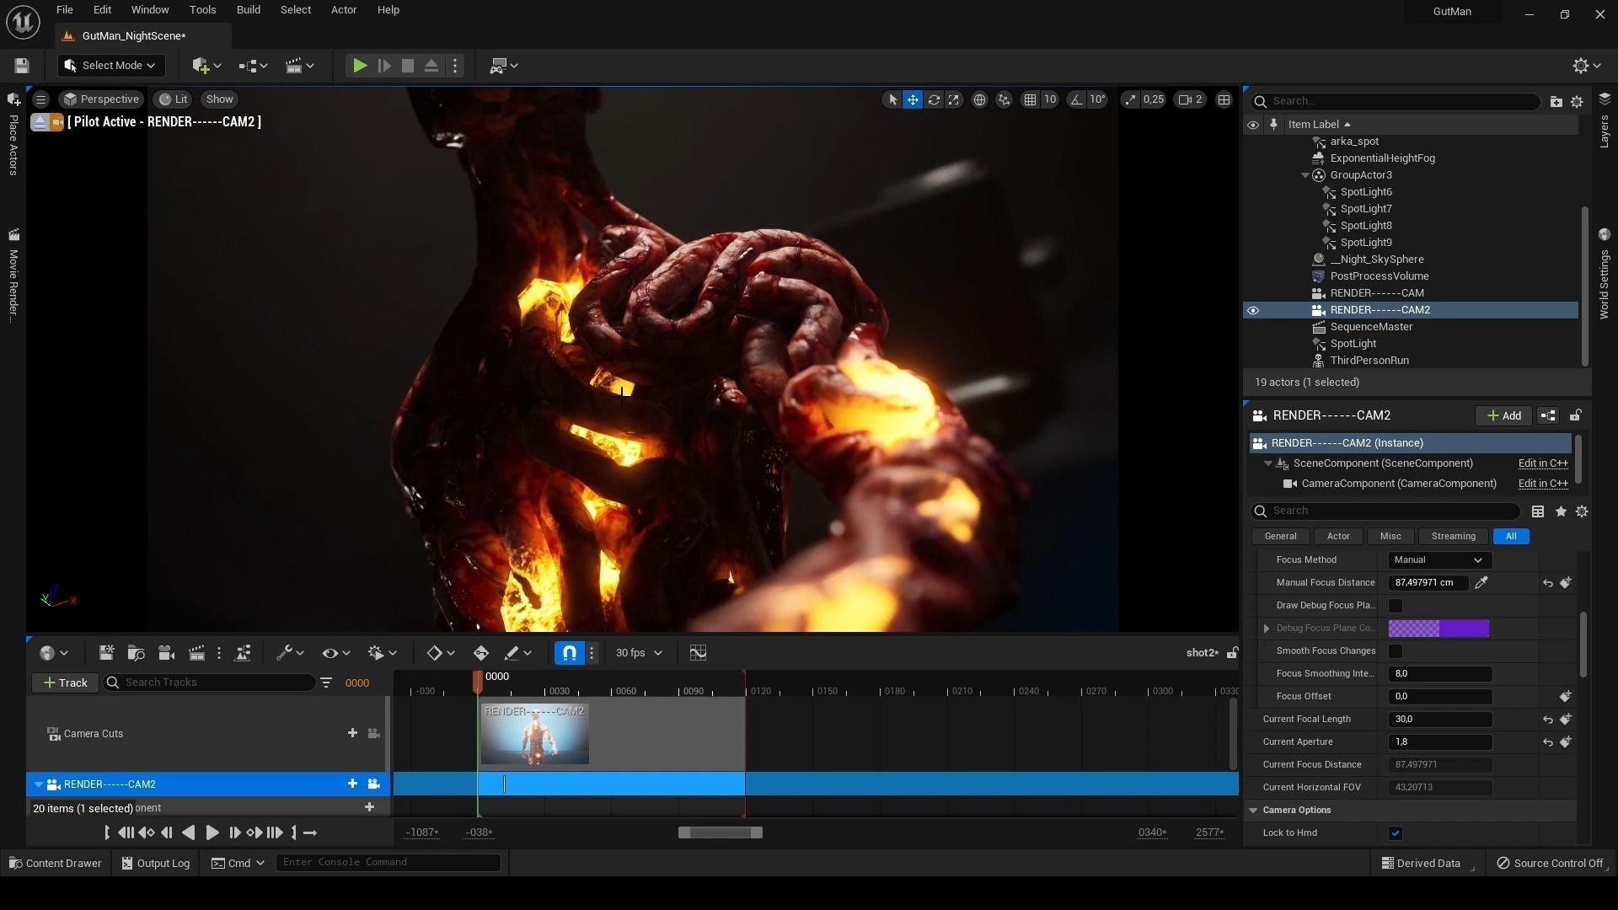Viewport: 1618px width, 910px height.
Task: Collapse the GroupActor3 tree node
Action: point(1305,175)
